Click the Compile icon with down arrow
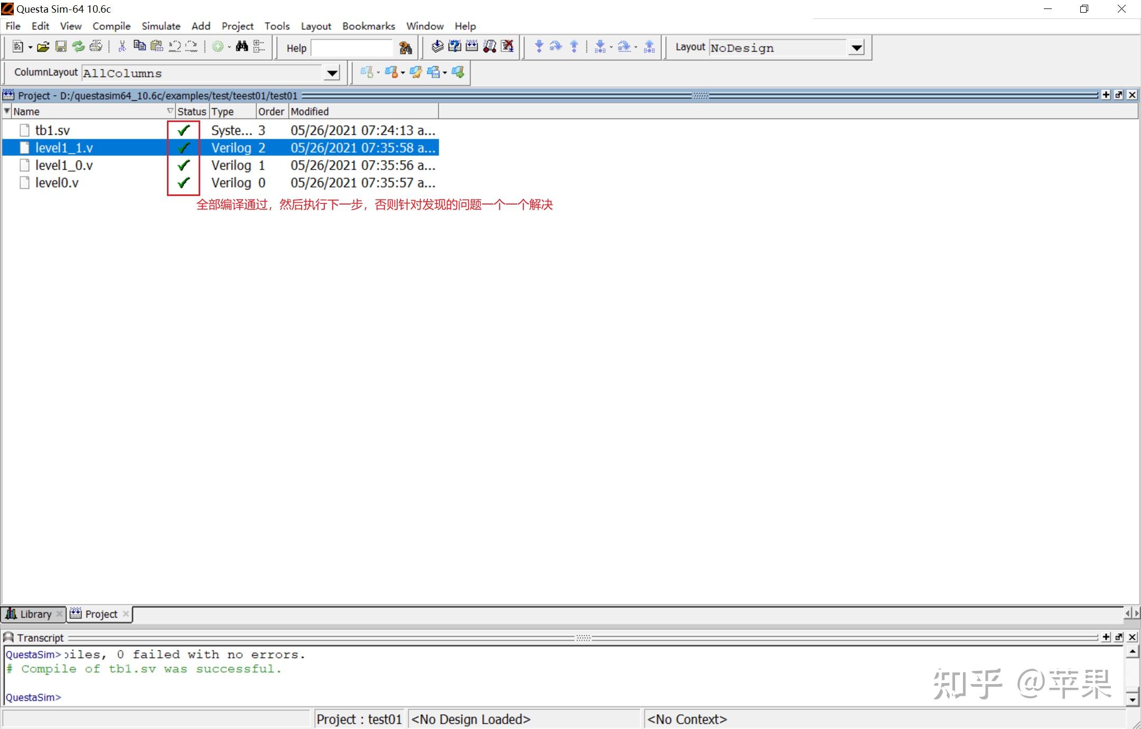The width and height of the screenshot is (1141, 729). (x=437, y=46)
